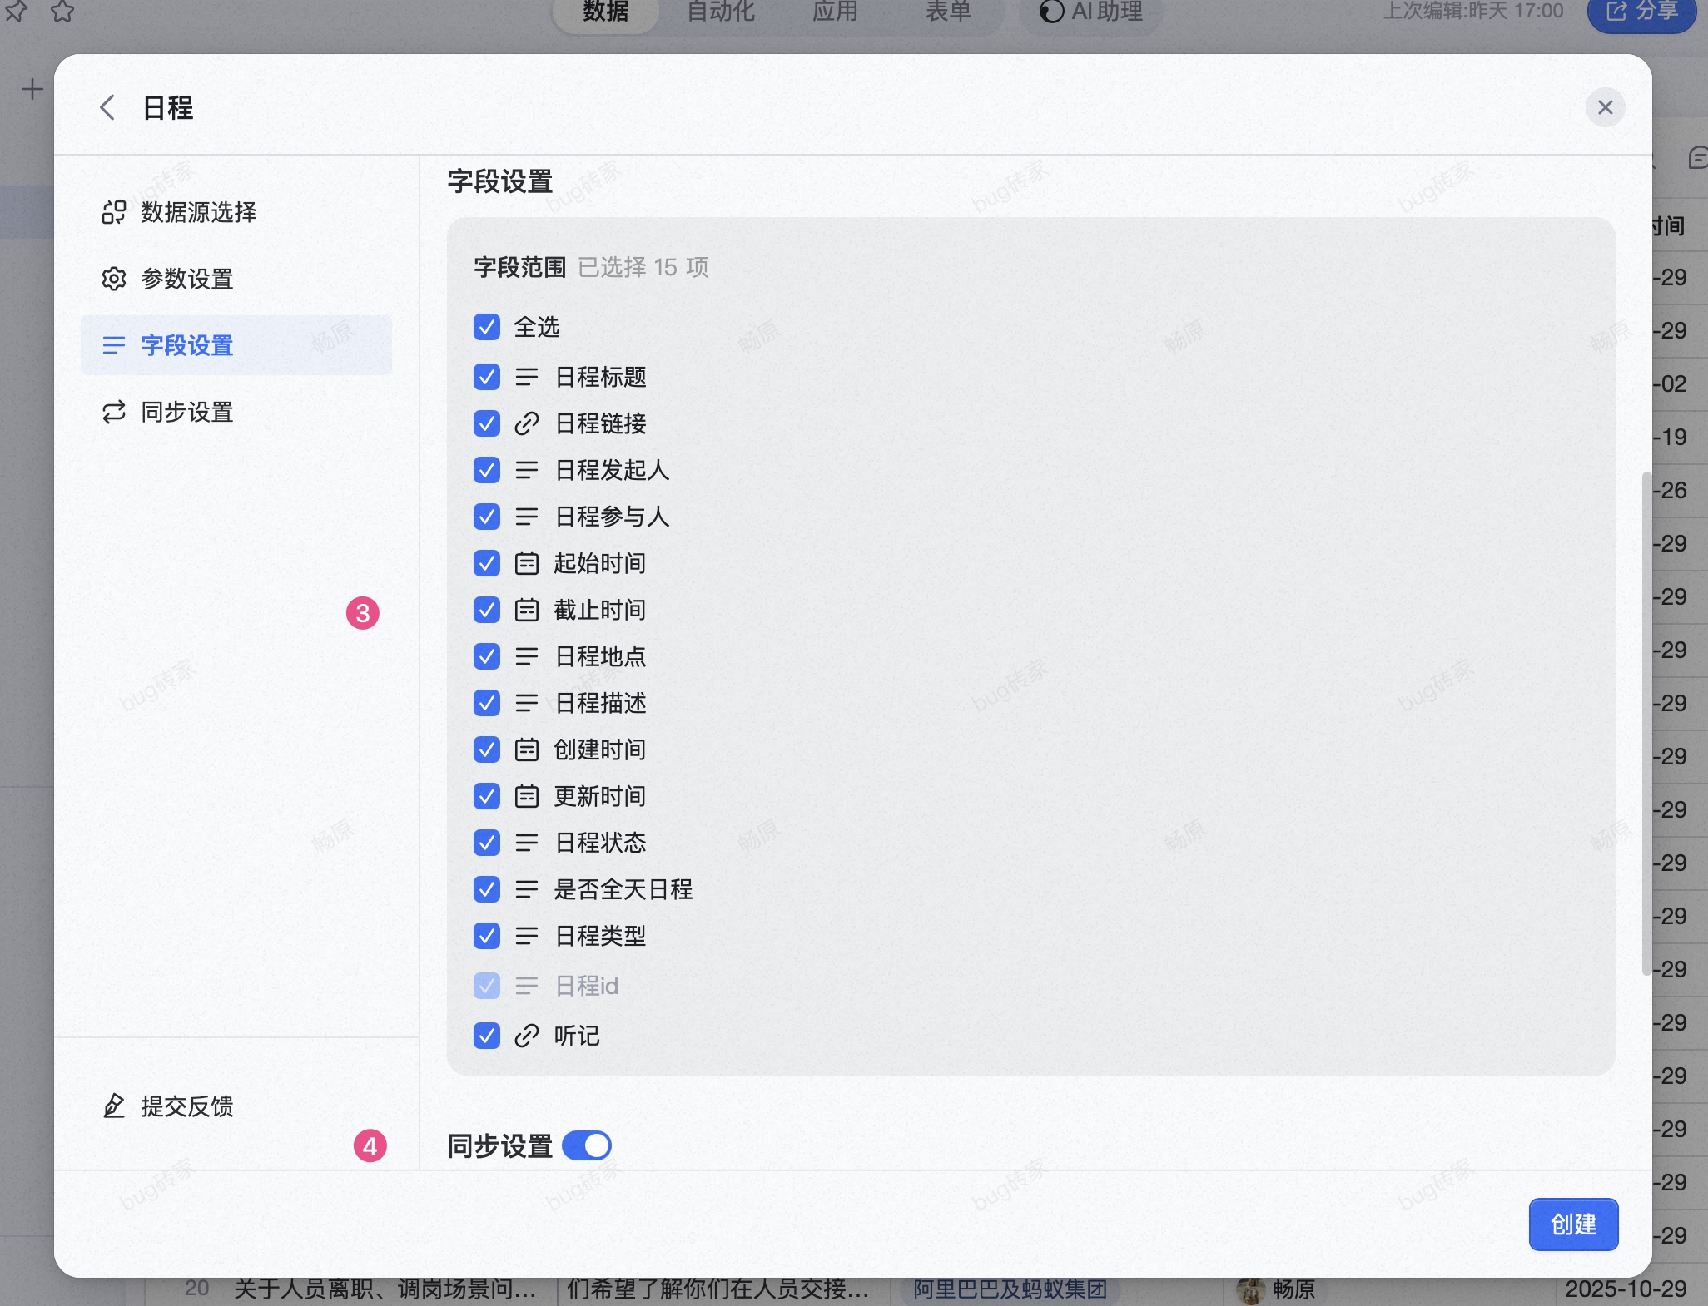Click the dialog's vertical scrollbar

tap(1646, 723)
